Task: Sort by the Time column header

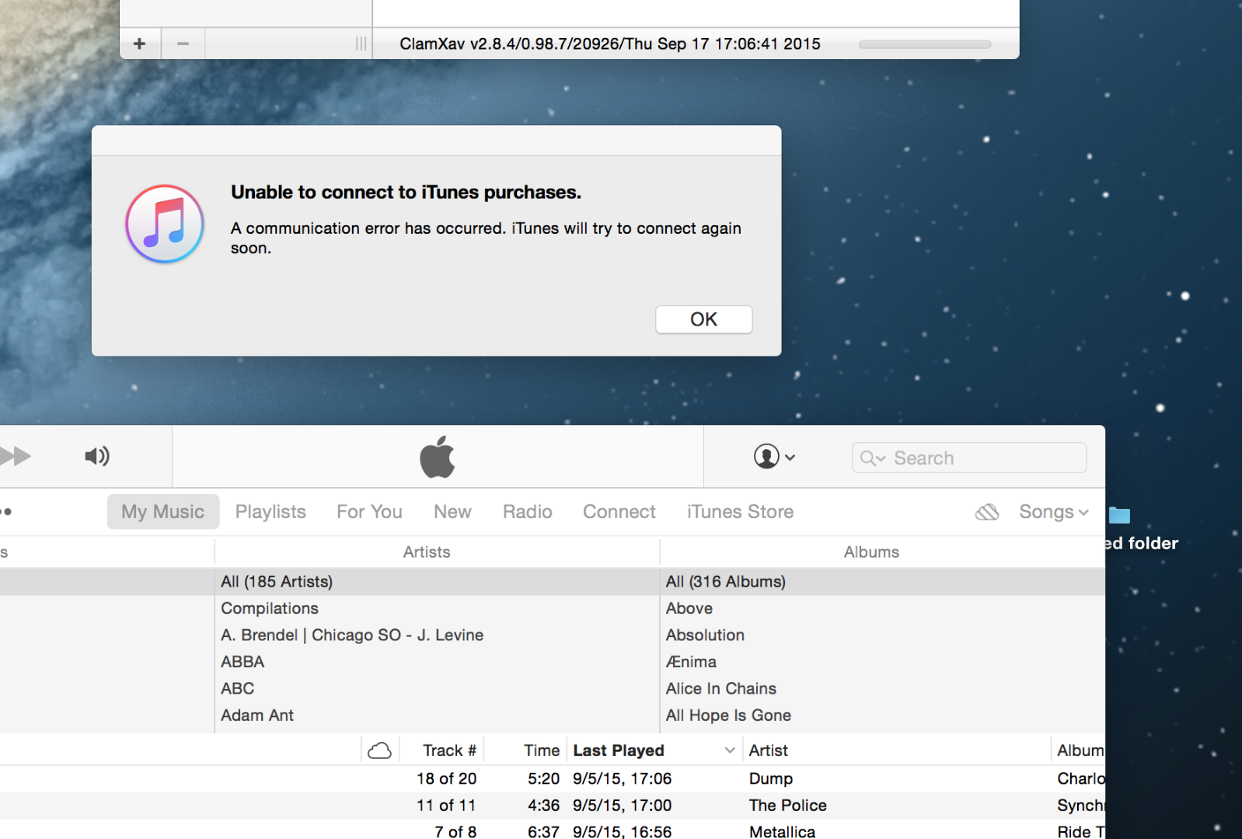Action: pos(542,750)
